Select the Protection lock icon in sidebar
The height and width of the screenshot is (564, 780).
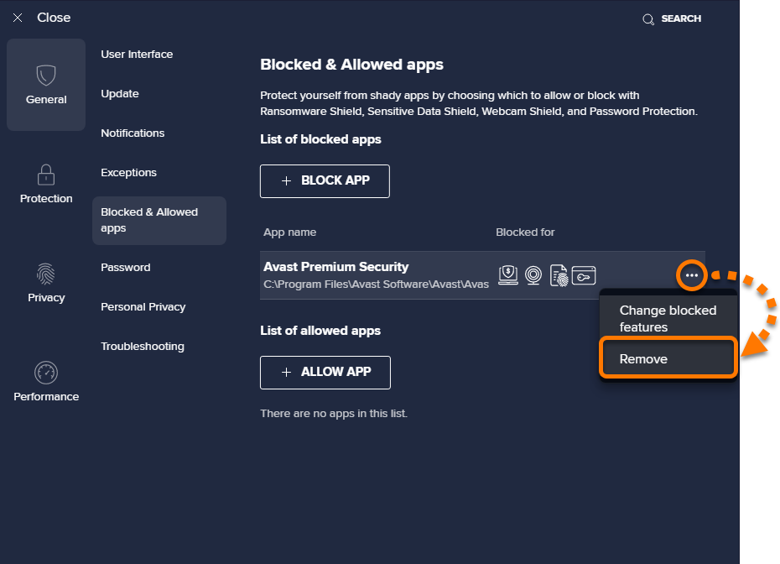(46, 176)
